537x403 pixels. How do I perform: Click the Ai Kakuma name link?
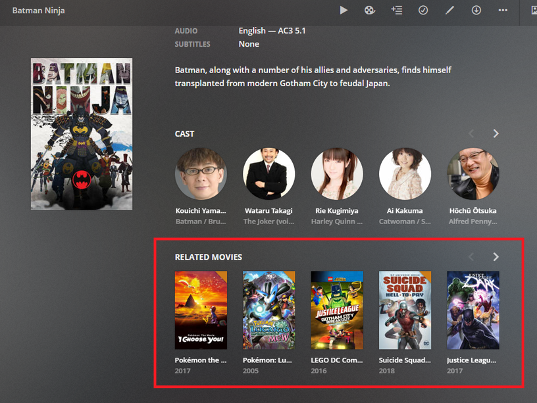pos(405,211)
